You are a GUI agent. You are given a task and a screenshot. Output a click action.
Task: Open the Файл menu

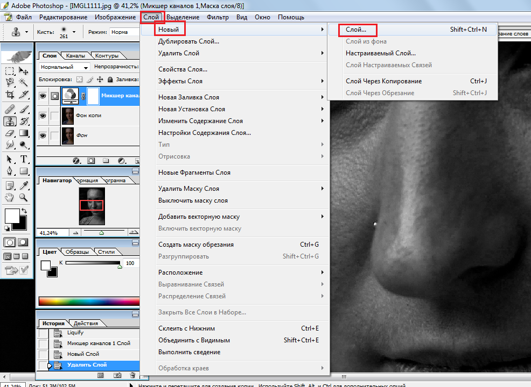(24, 17)
